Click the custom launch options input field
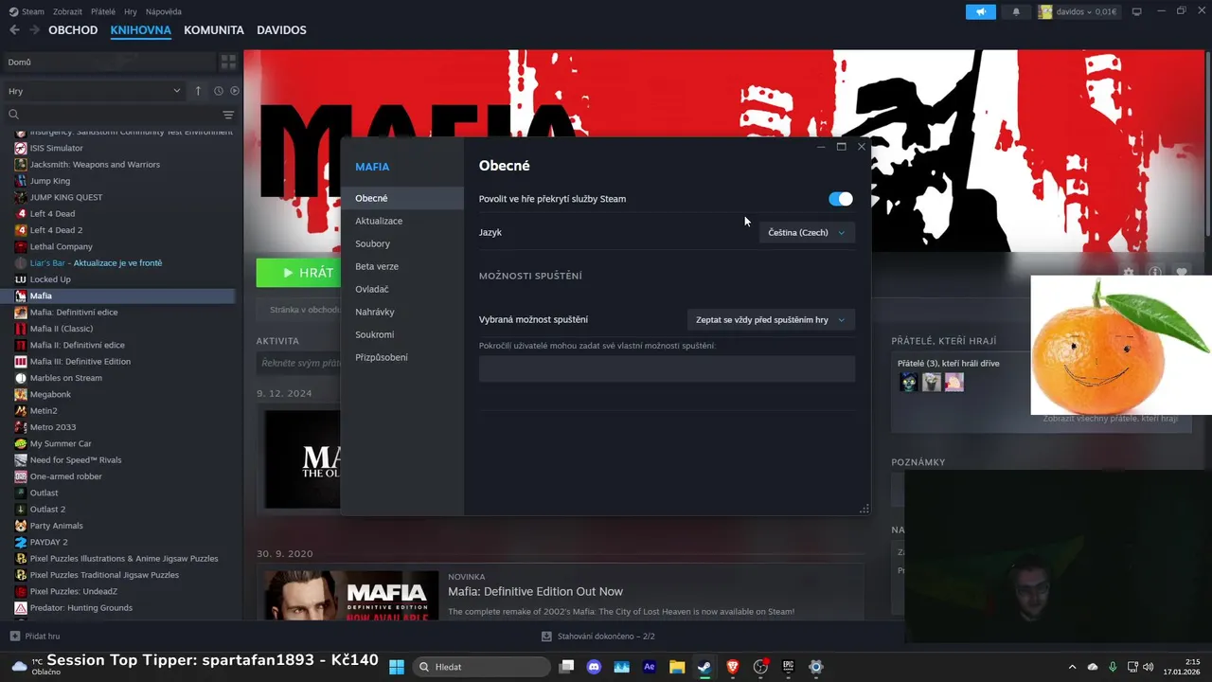The height and width of the screenshot is (682, 1212). click(667, 368)
